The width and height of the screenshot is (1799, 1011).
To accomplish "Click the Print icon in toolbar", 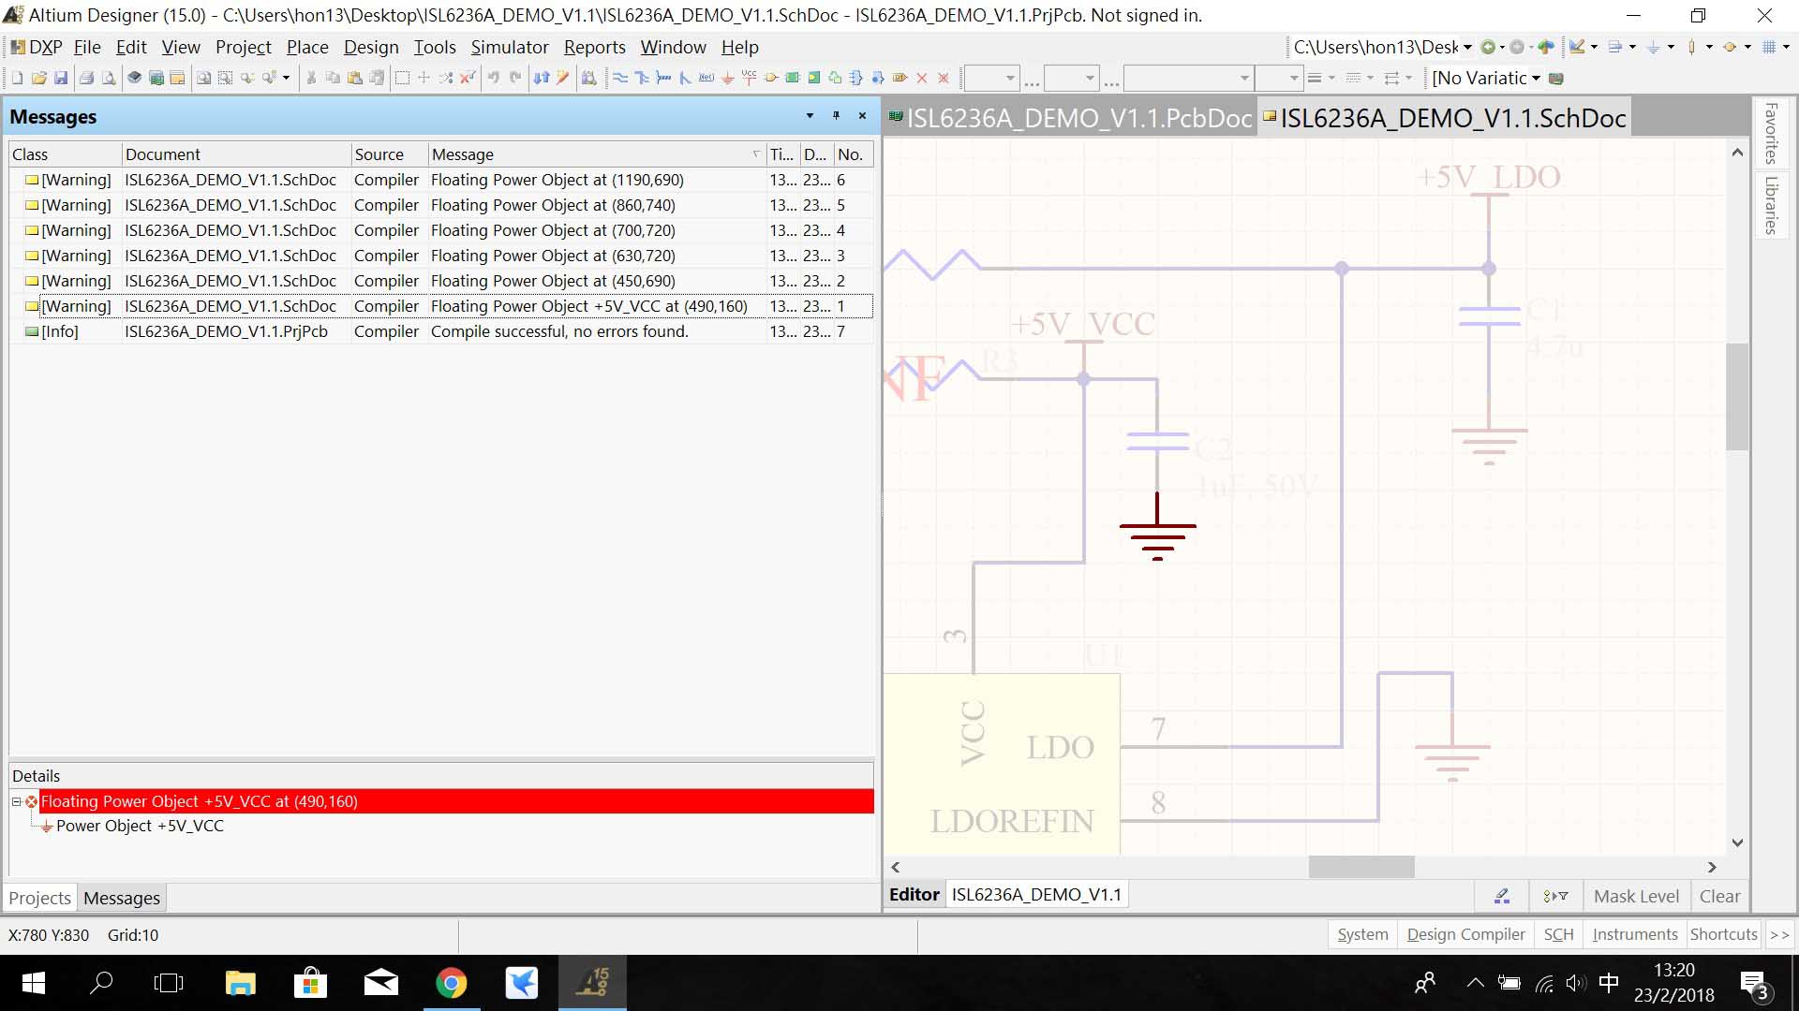I will (86, 79).
